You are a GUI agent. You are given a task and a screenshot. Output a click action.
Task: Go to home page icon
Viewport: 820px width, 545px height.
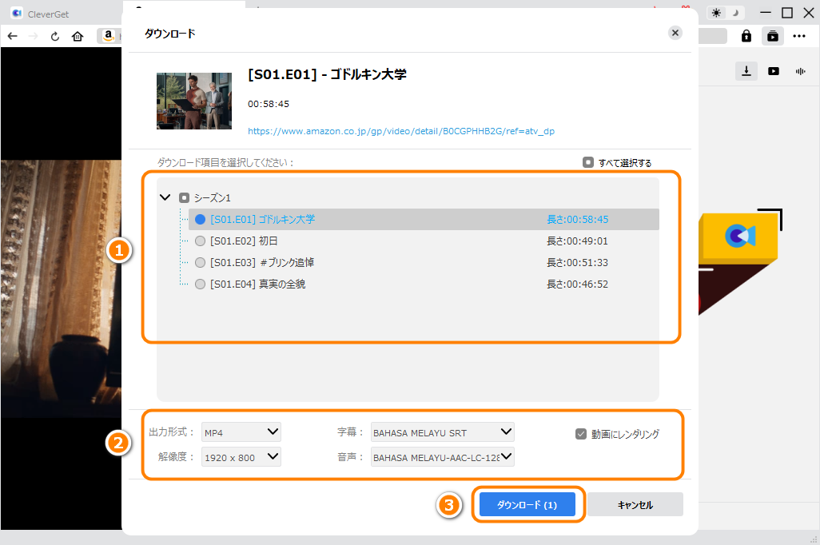(78, 36)
